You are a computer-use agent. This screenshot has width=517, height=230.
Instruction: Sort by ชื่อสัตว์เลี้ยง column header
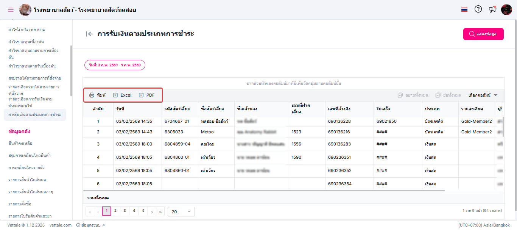216,109
